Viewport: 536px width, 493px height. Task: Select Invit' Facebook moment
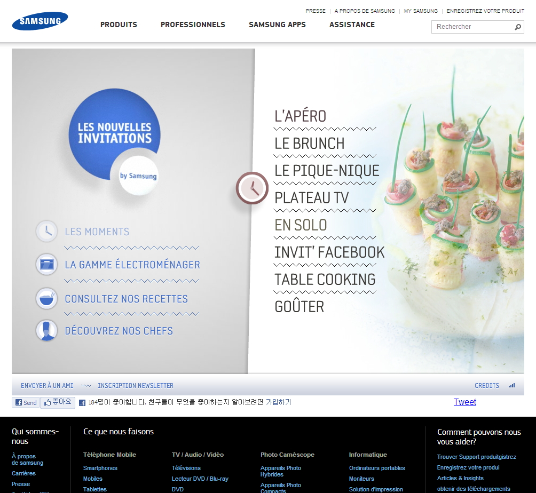click(329, 252)
